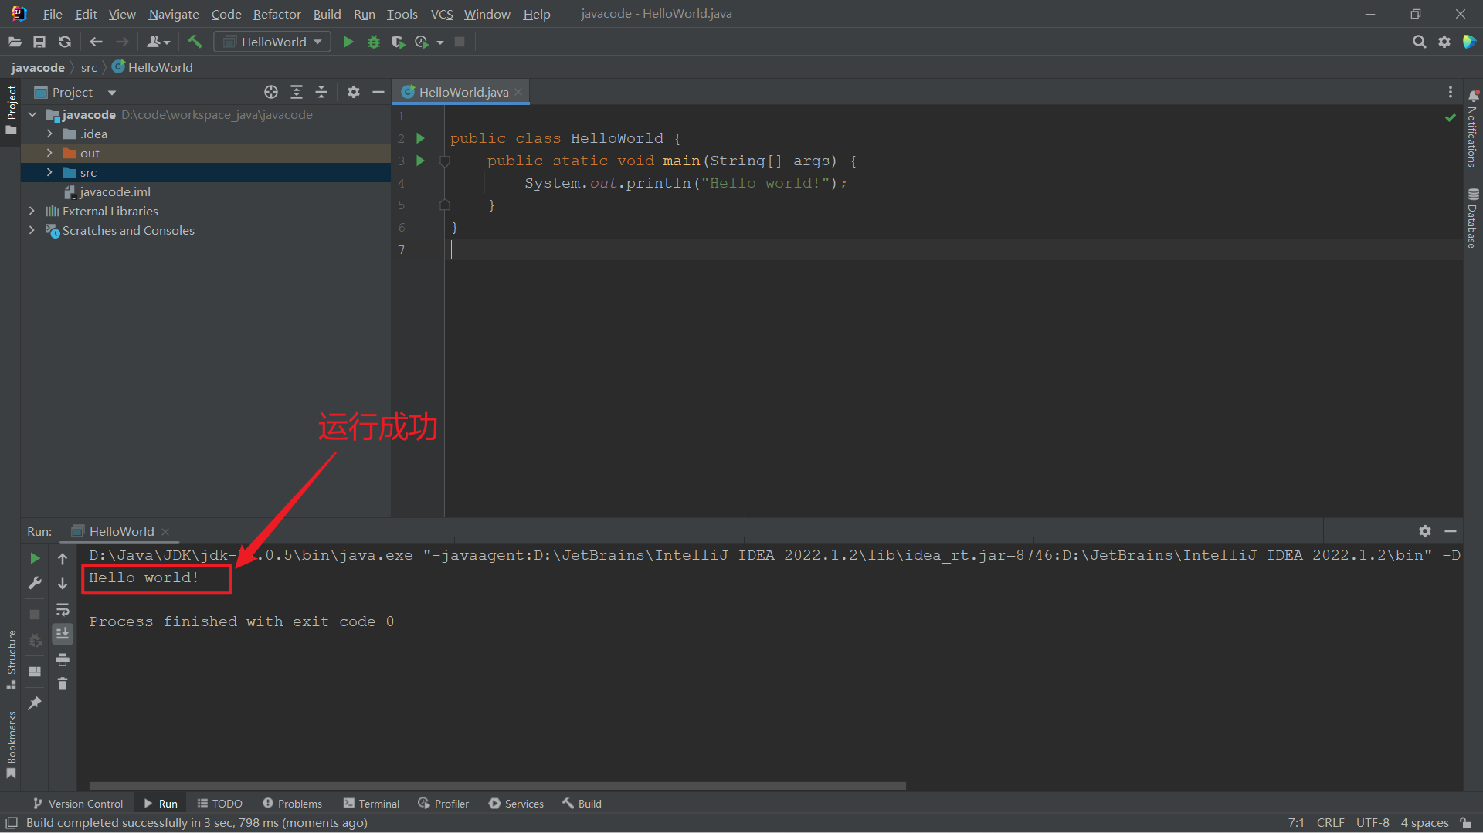Open Project panel options gear
This screenshot has height=833, width=1483.
(x=354, y=92)
